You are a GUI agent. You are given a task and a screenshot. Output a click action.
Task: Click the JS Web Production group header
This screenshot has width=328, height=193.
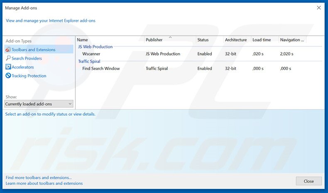(95, 47)
